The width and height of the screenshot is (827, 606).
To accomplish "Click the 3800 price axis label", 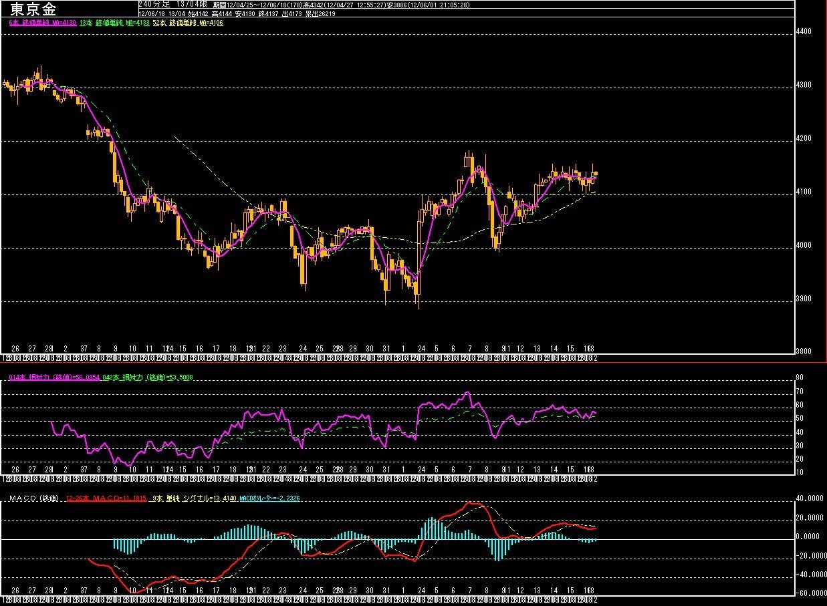I will [x=805, y=351].
